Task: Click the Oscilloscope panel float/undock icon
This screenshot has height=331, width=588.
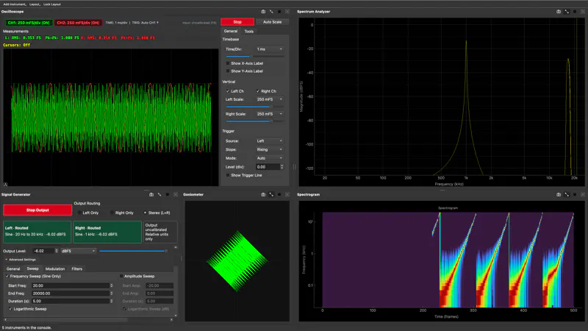Action: [x=279, y=12]
